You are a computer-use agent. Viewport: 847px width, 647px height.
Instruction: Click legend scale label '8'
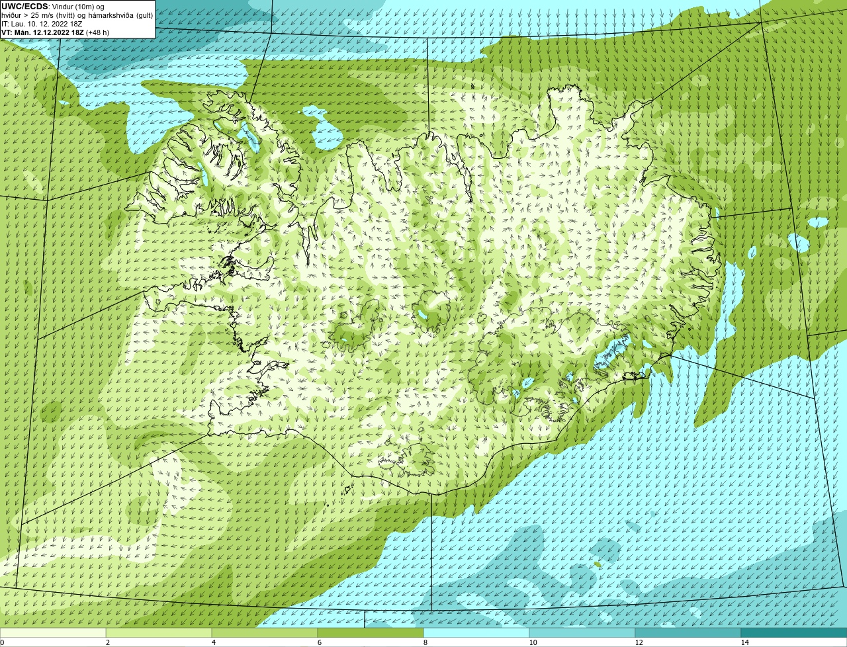point(425,642)
